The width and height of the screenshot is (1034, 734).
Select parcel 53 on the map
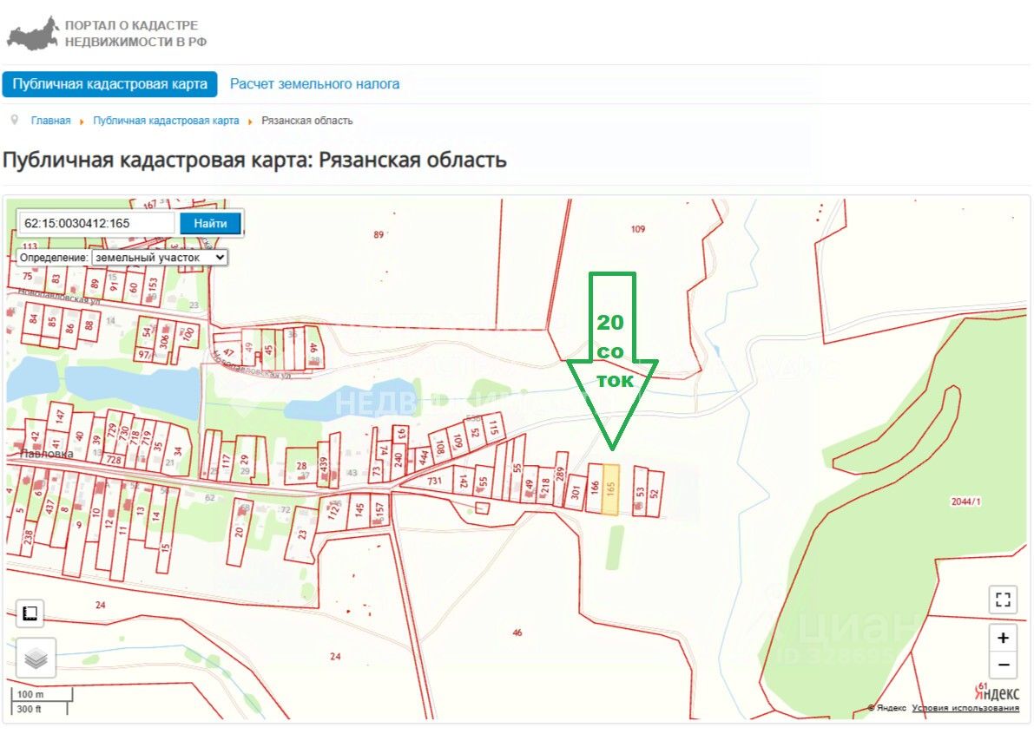pyautogui.click(x=640, y=492)
